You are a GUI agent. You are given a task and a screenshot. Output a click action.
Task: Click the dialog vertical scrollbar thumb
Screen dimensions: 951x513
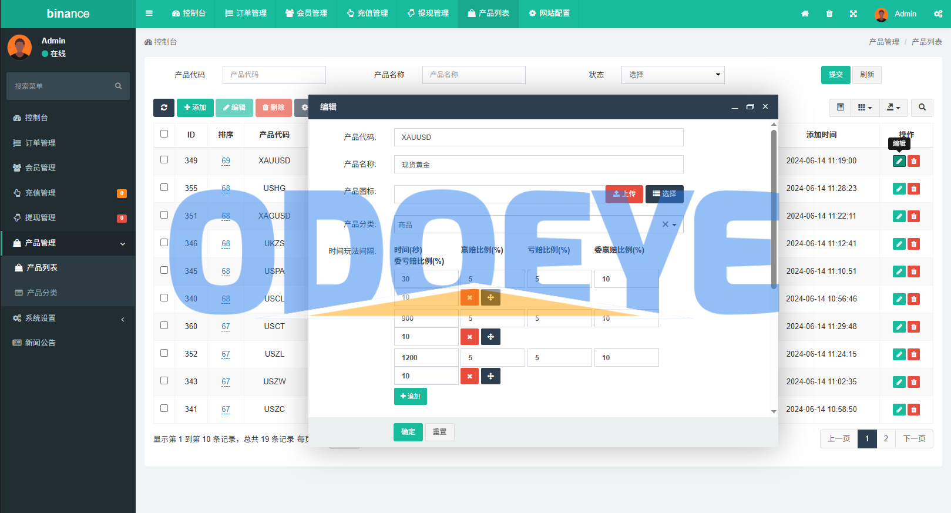pyautogui.click(x=774, y=209)
